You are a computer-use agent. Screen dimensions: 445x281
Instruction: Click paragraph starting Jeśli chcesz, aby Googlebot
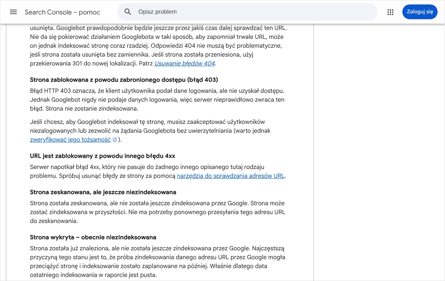pyautogui.click(x=150, y=131)
